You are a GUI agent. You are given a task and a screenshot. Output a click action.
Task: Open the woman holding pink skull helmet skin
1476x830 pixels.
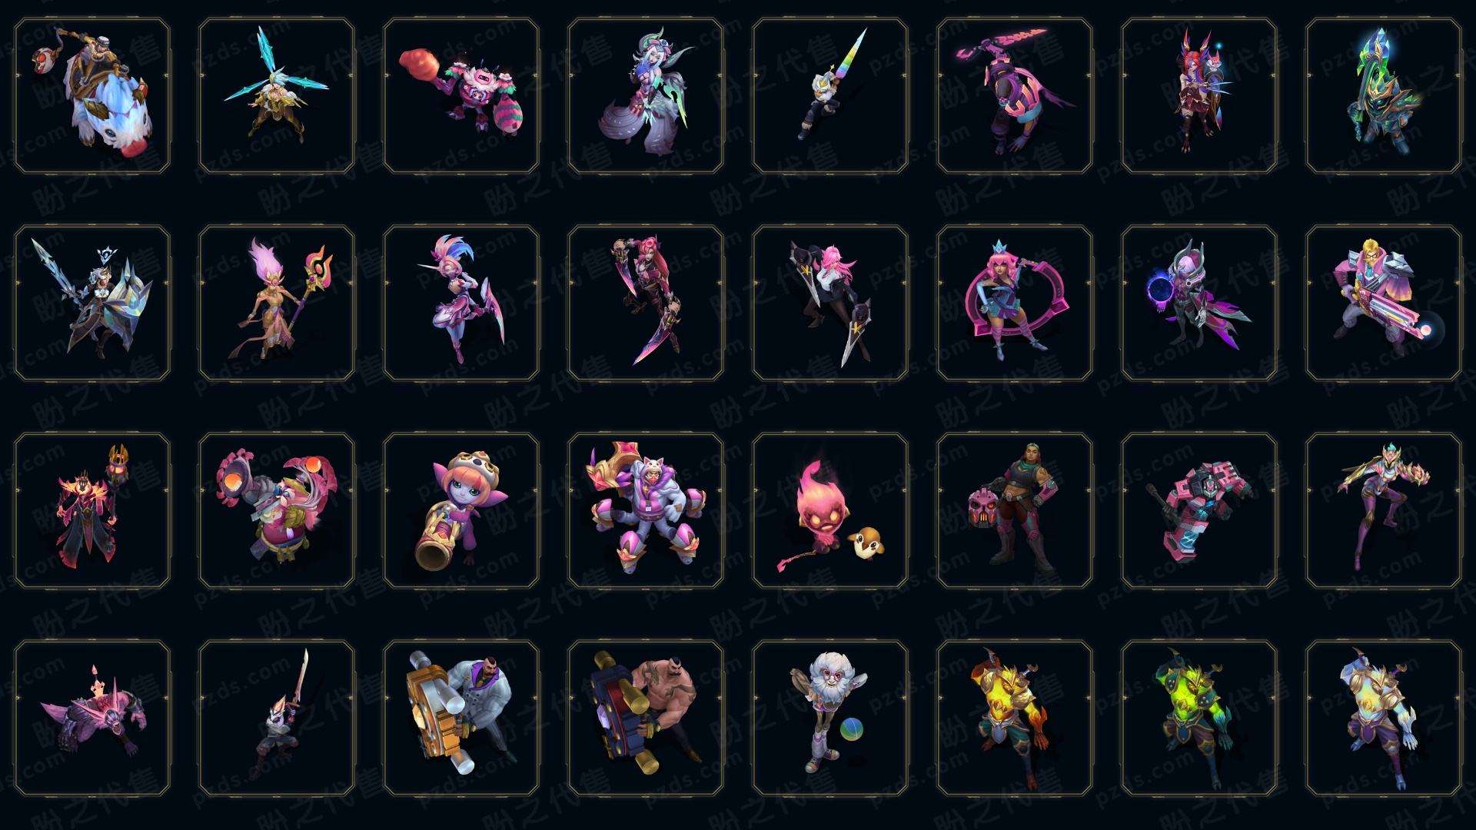1015,510
